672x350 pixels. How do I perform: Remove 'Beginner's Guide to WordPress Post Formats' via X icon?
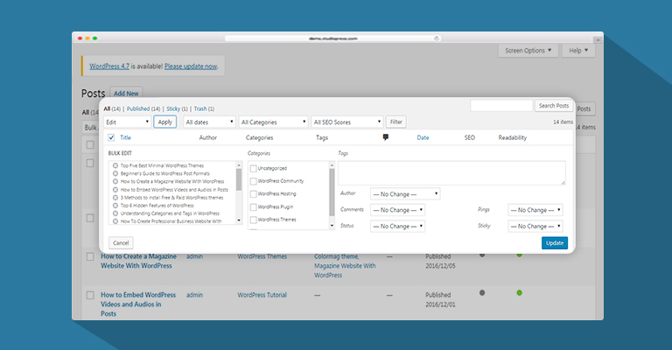pos(115,173)
